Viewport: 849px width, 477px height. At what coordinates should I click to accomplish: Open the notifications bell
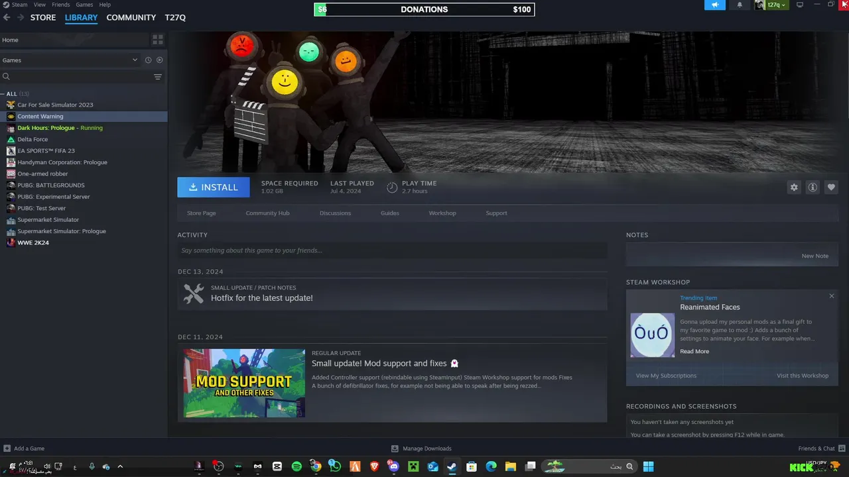[x=740, y=5]
